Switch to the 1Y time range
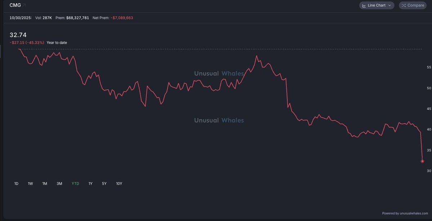 (90, 184)
